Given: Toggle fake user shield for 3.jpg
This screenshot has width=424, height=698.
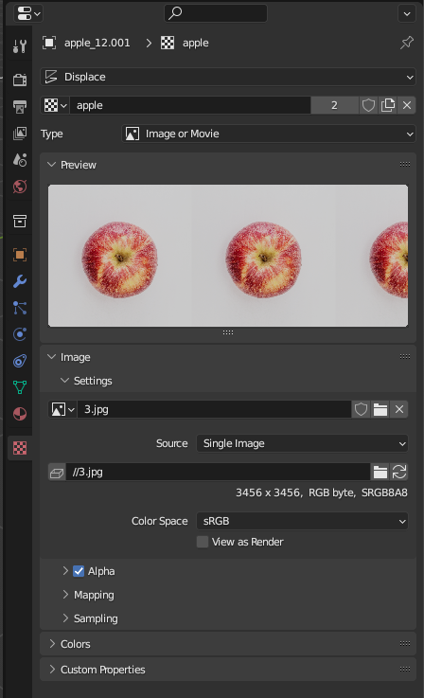Looking at the screenshot, I should click(361, 409).
